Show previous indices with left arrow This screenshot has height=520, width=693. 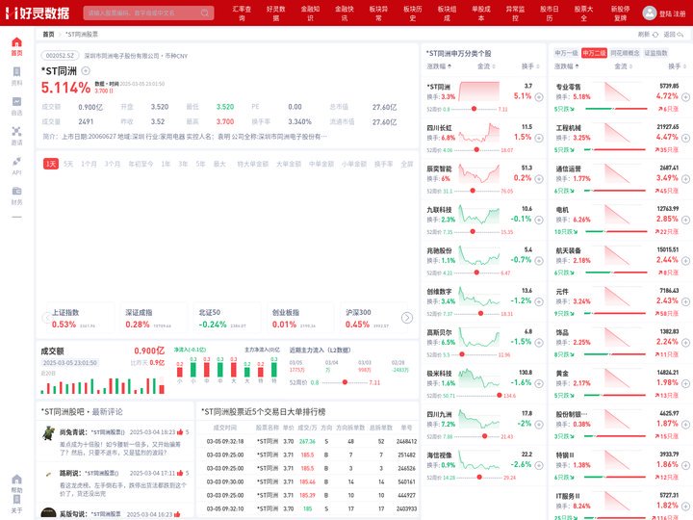(x=46, y=318)
